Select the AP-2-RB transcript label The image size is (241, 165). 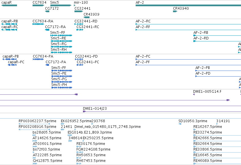pyautogui.click(x=201, y=33)
